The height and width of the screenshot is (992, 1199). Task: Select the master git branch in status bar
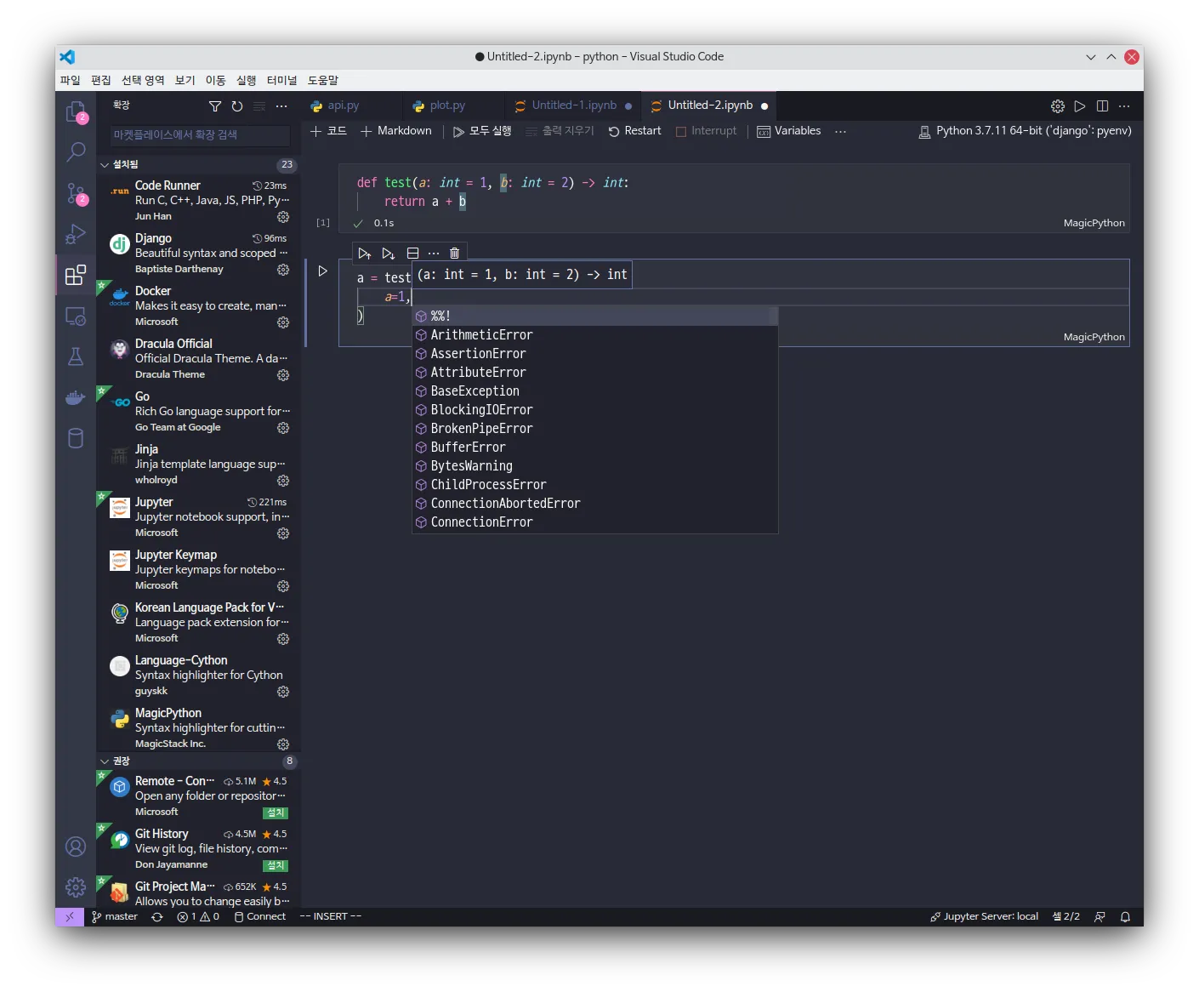click(114, 917)
